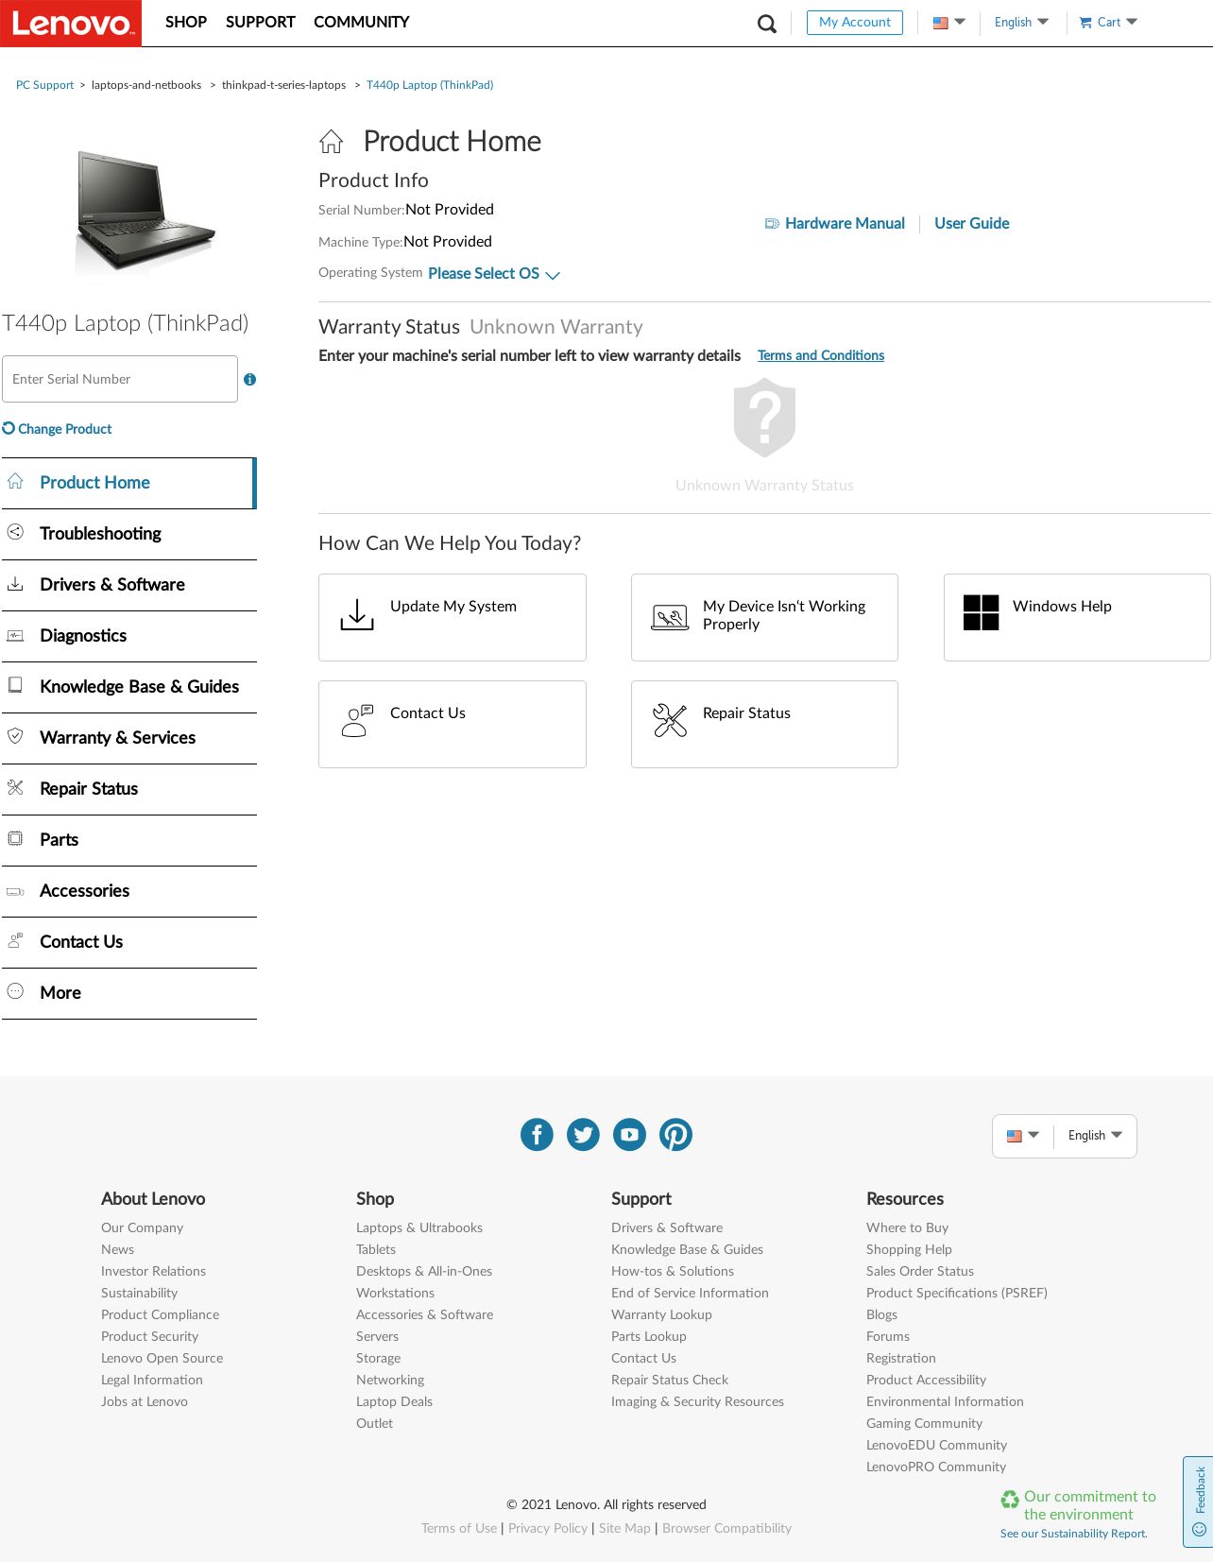Open Investor Relations footer link

pyautogui.click(x=153, y=1271)
